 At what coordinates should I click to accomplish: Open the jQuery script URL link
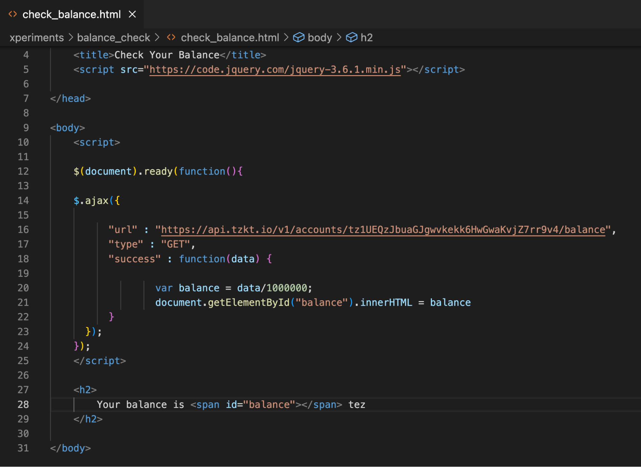click(275, 70)
